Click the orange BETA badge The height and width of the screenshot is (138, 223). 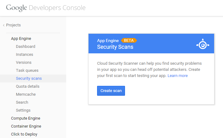pyautogui.click(x=129, y=40)
